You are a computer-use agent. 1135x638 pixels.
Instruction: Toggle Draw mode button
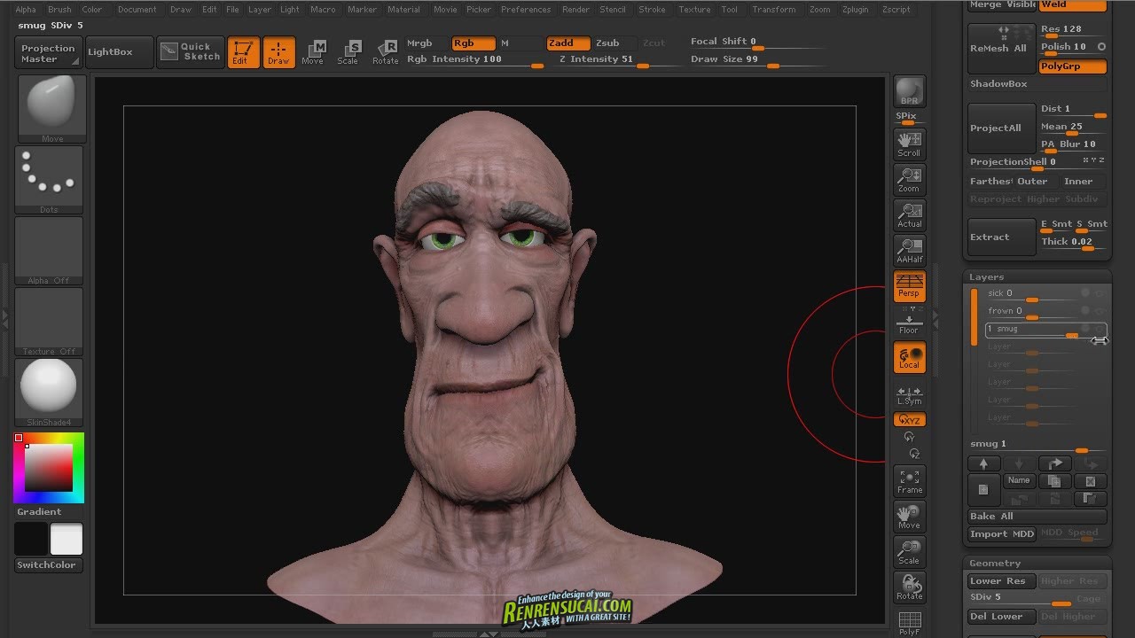[278, 51]
